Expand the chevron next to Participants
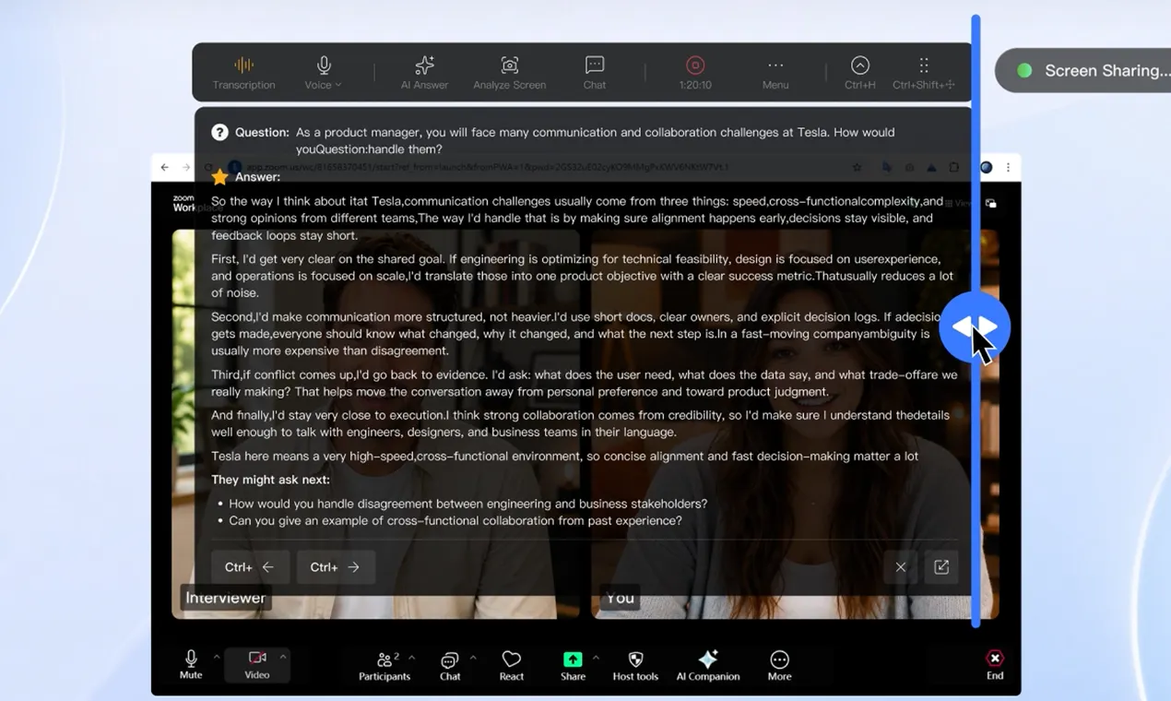 411,658
